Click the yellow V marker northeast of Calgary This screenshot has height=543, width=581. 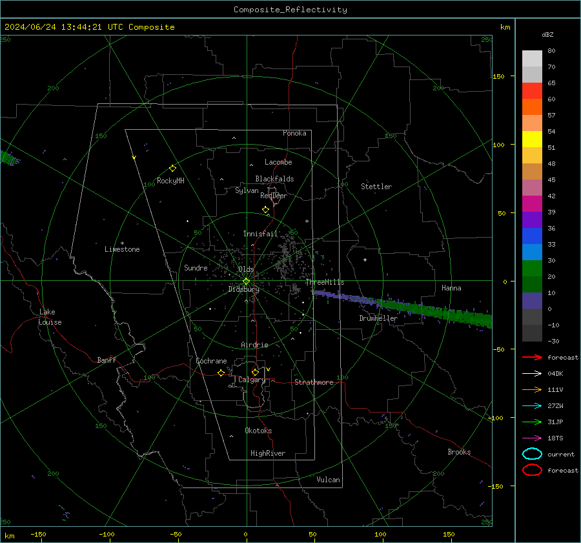tap(269, 369)
